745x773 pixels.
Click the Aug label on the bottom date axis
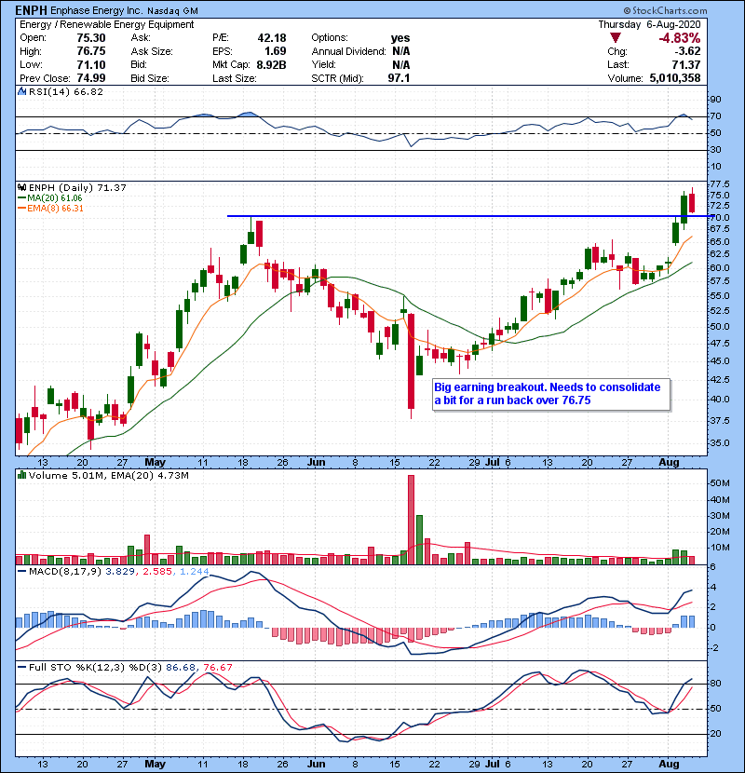point(669,764)
